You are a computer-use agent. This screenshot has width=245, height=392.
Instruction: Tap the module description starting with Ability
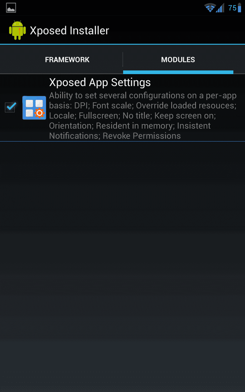tap(143, 115)
